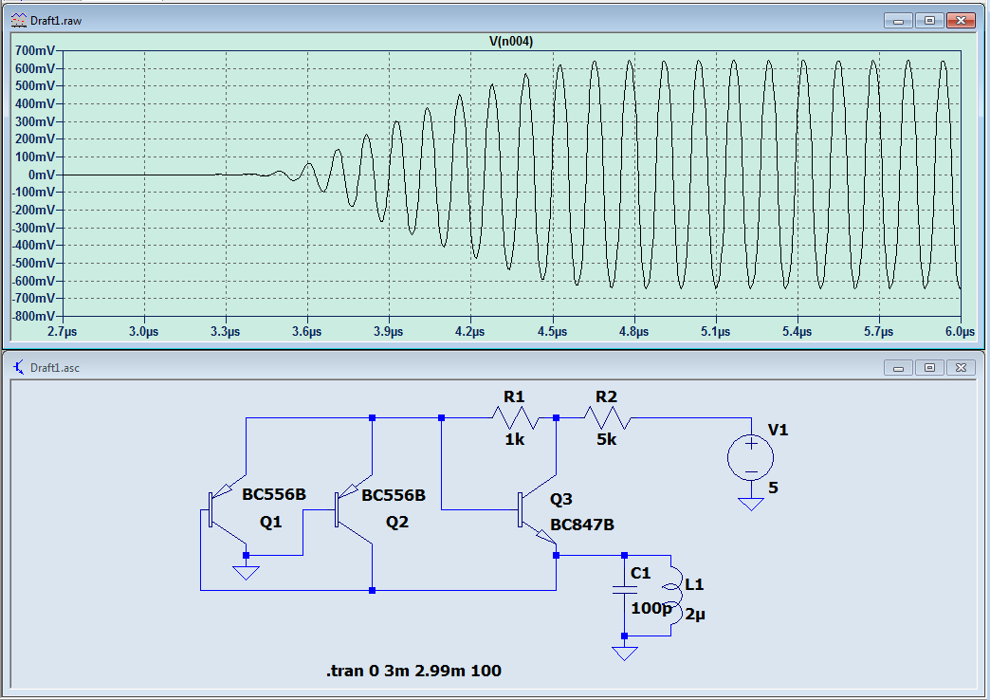Click ground symbol below V1
990x700 pixels.
tap(751, 504)
